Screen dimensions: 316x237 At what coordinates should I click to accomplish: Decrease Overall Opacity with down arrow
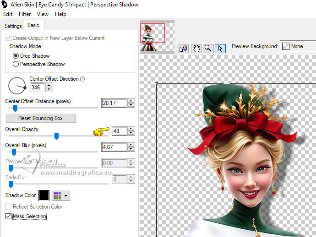pos(131,133)
